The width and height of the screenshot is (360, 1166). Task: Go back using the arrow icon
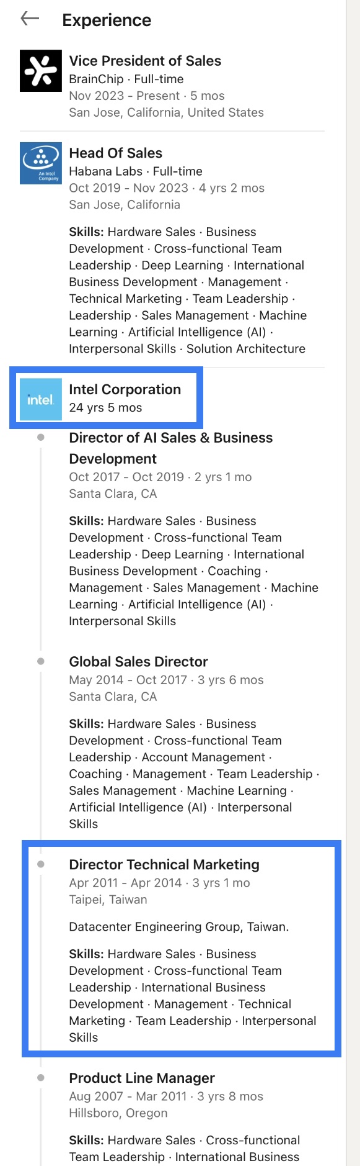[x=30, y=19]
